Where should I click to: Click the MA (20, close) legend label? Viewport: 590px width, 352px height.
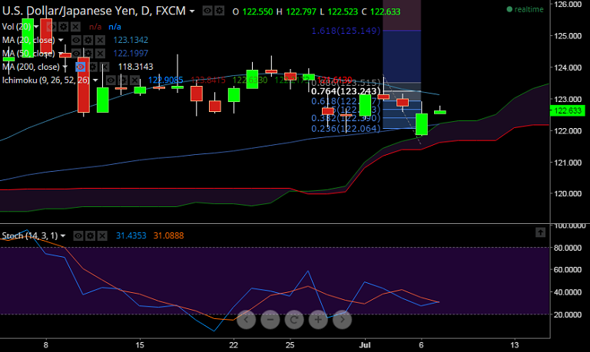28,40
